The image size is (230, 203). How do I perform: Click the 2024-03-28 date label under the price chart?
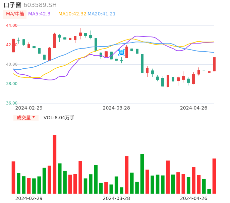(x=116, y=108)
